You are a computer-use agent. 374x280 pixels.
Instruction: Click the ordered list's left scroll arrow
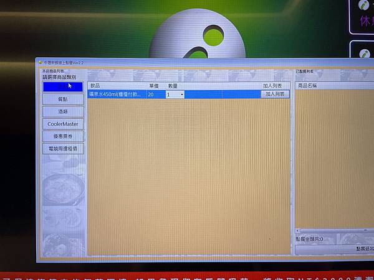click(x=297, y=230)
